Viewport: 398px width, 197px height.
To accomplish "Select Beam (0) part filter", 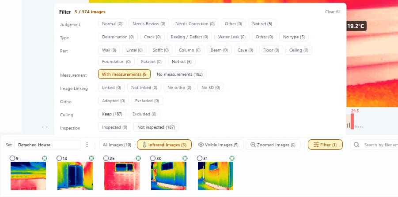I will (219, 50).
